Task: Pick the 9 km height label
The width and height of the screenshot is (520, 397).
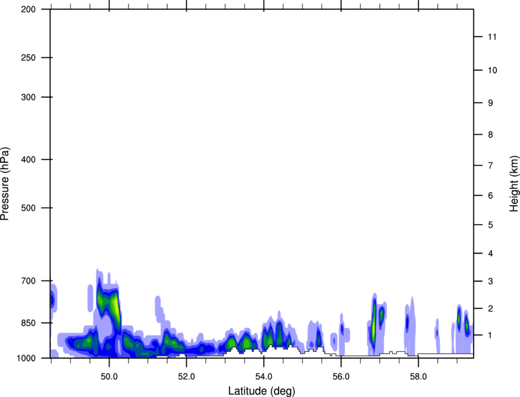Action: [x=491, y=103]
